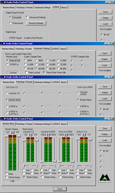Switch to the About tab in the bottom window
The height and width of the screenshot is (193, 115).
point(63,124)
